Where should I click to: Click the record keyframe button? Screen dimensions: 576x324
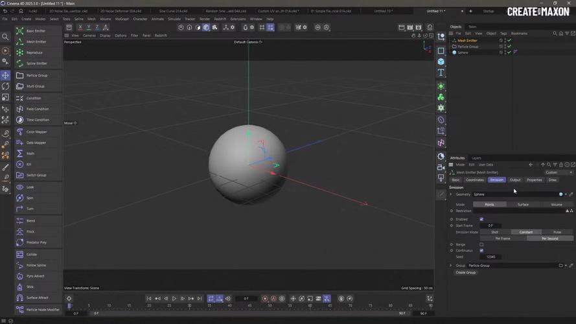pos(265,299)
